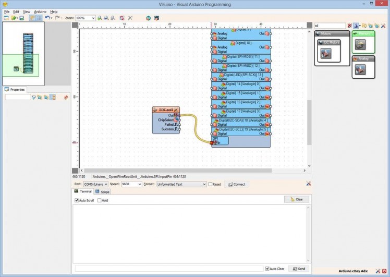The image size is (390, 277).
Task: Click the Delete (X) toolbar icon
Action: (x=130, y=18)
